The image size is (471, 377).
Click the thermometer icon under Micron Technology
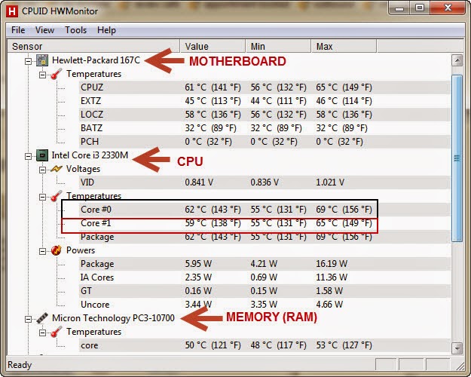tap(57, 332)
